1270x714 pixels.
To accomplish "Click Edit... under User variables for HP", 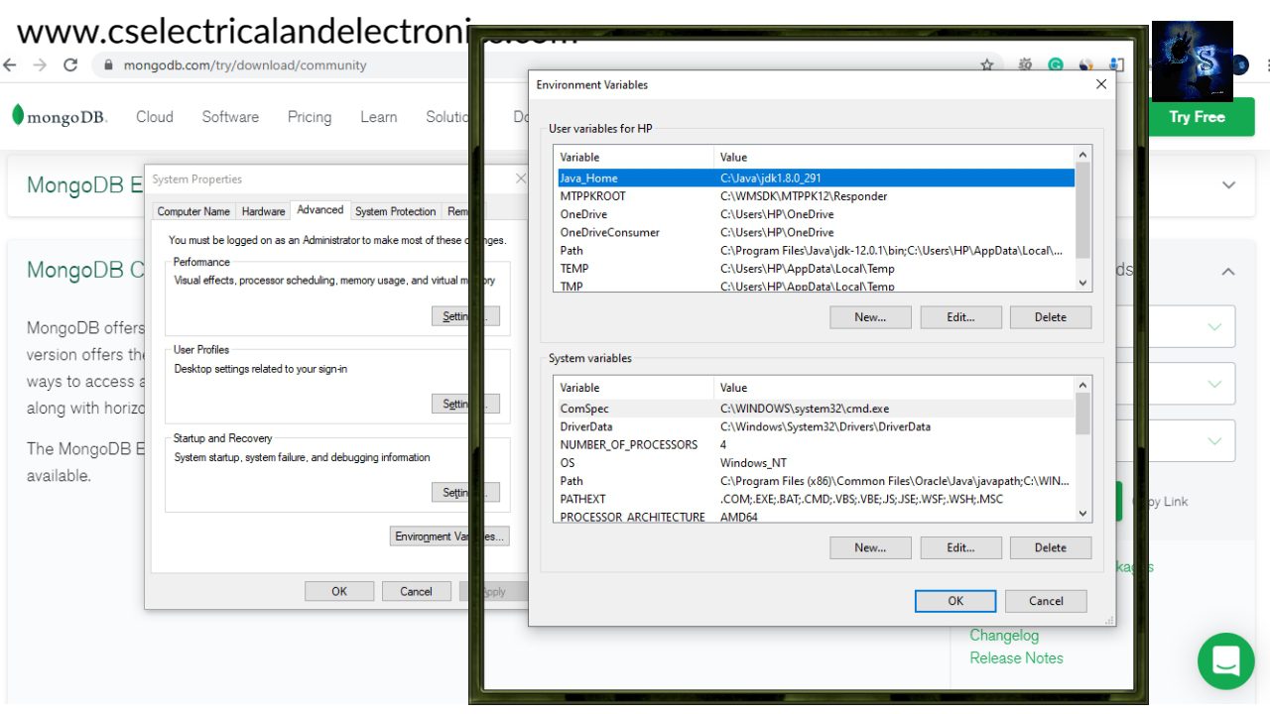I will [960, 317].
